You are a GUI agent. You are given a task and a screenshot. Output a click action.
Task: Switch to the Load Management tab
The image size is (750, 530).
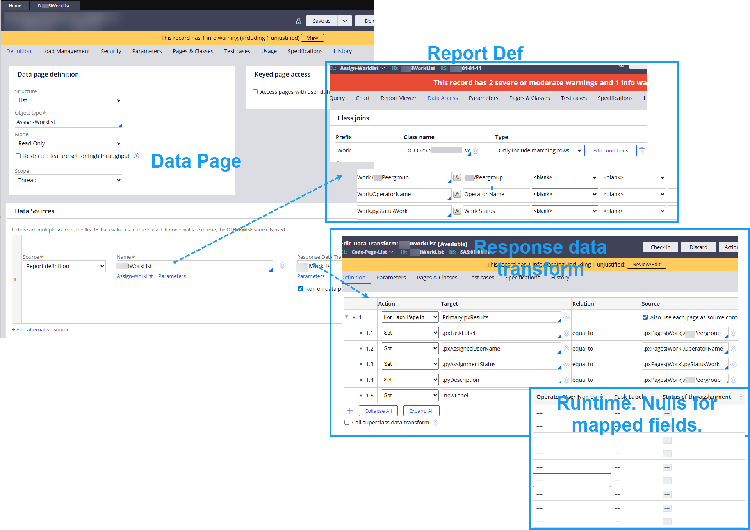tap(66, 51)
